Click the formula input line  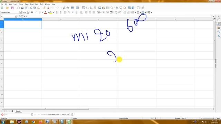[120, 16]
